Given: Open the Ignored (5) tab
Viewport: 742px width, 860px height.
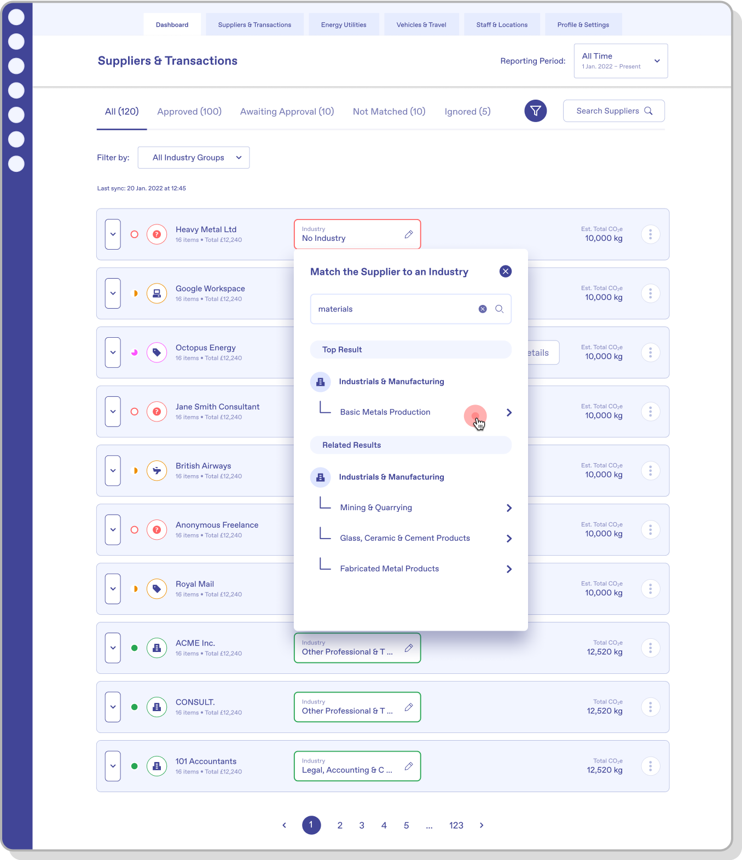Looking at the screenshot, I should coord(467,112).
